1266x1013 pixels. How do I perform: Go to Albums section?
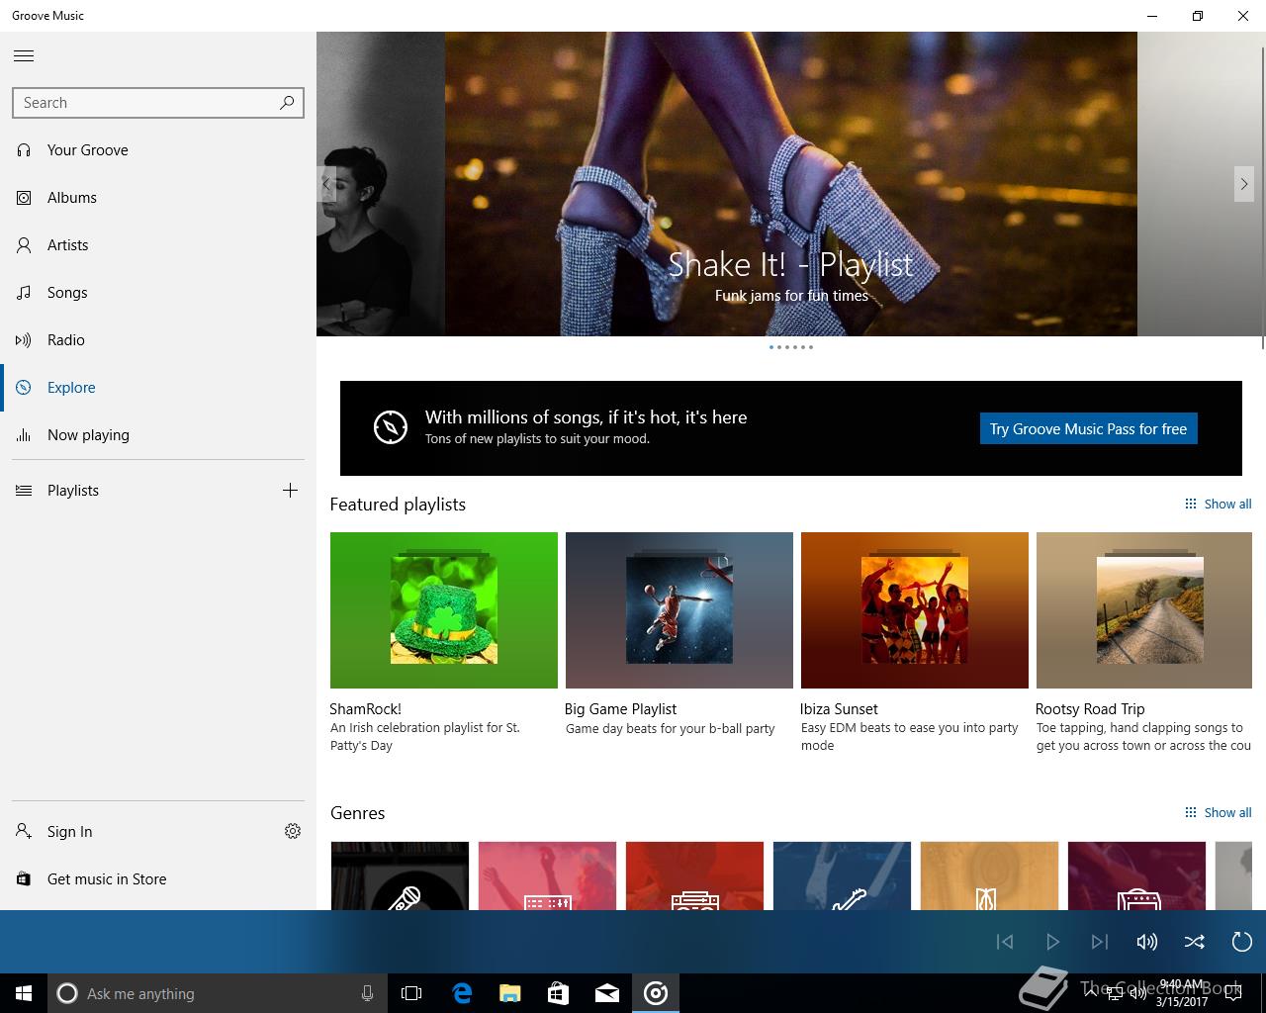(158, 198)
